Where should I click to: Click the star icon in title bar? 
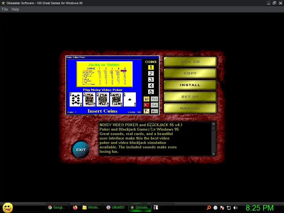click(x=3, y=3)
